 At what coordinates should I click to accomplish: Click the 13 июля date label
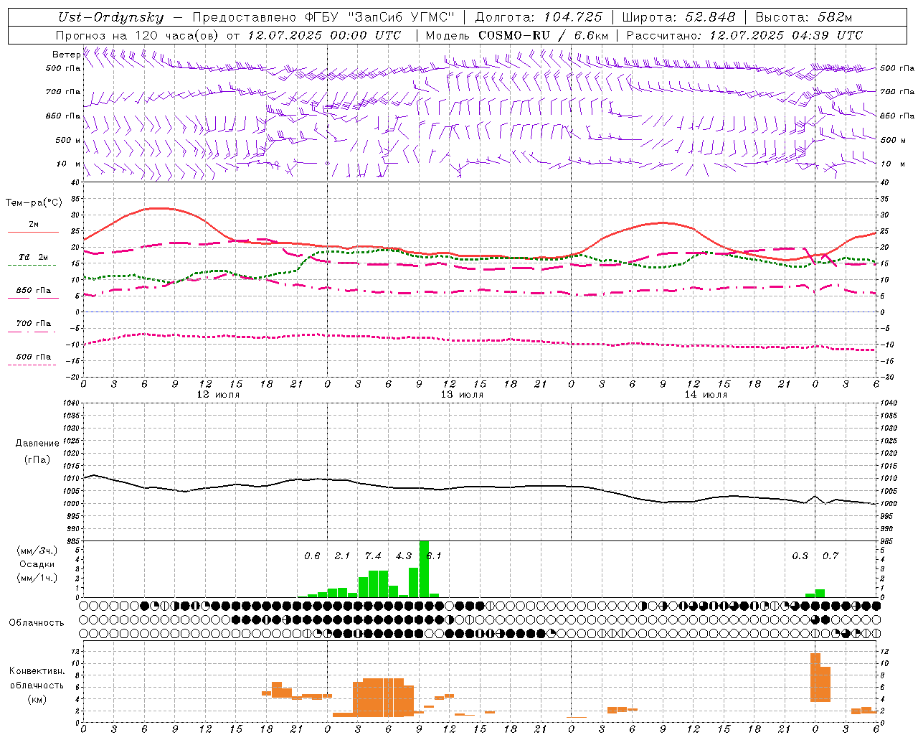pos(462,395)
